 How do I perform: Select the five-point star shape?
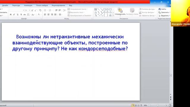tap(110, 15)
